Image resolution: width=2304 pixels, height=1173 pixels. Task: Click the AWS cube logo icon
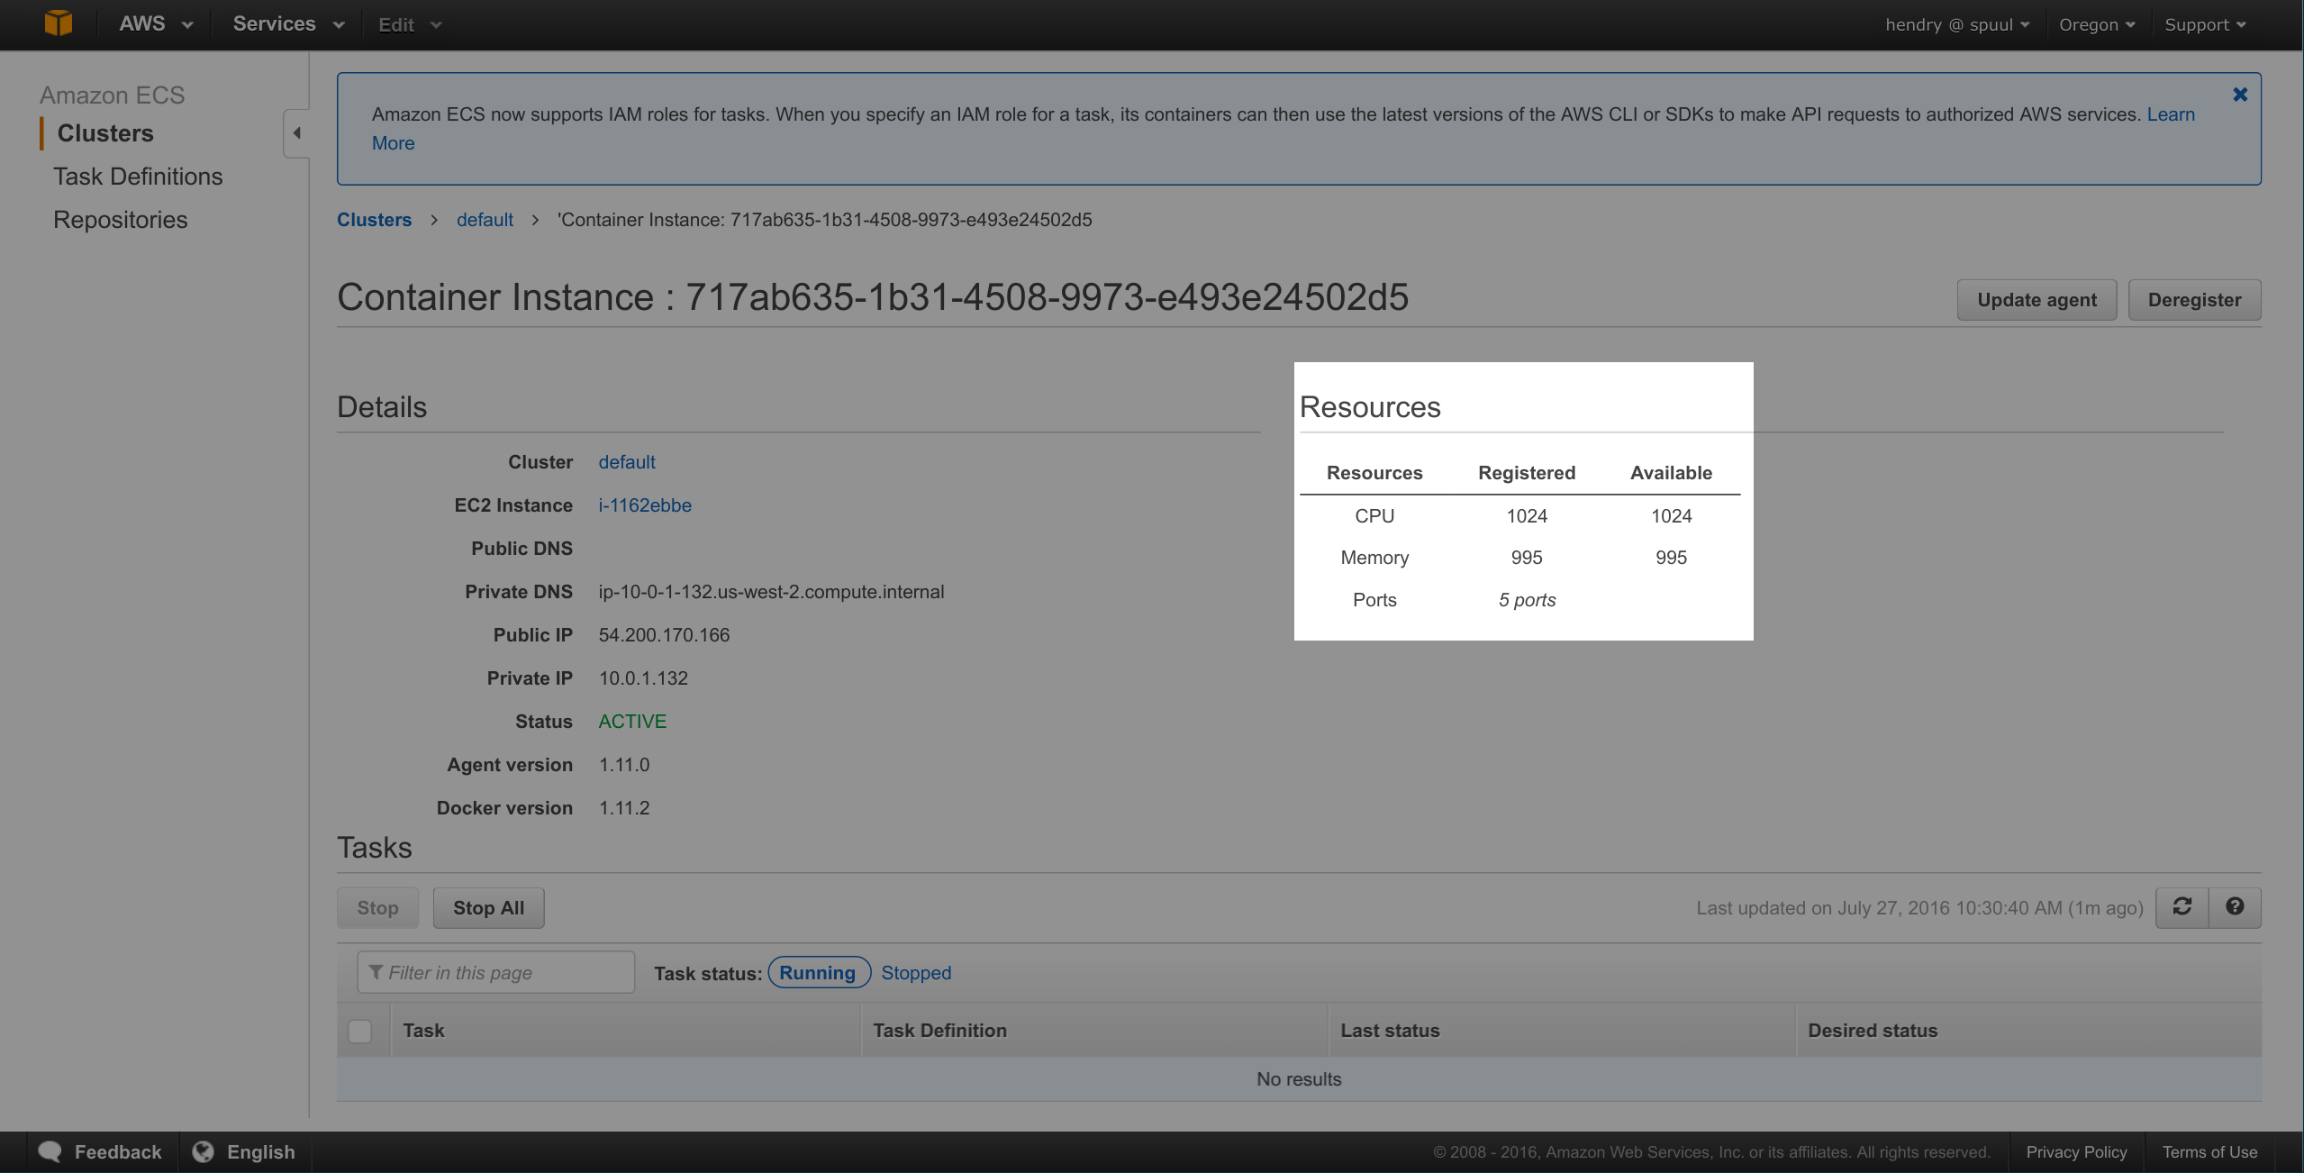59,23
